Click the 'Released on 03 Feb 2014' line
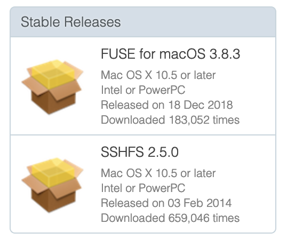Viewport: 287px width, 240px height. pos(166,203)
